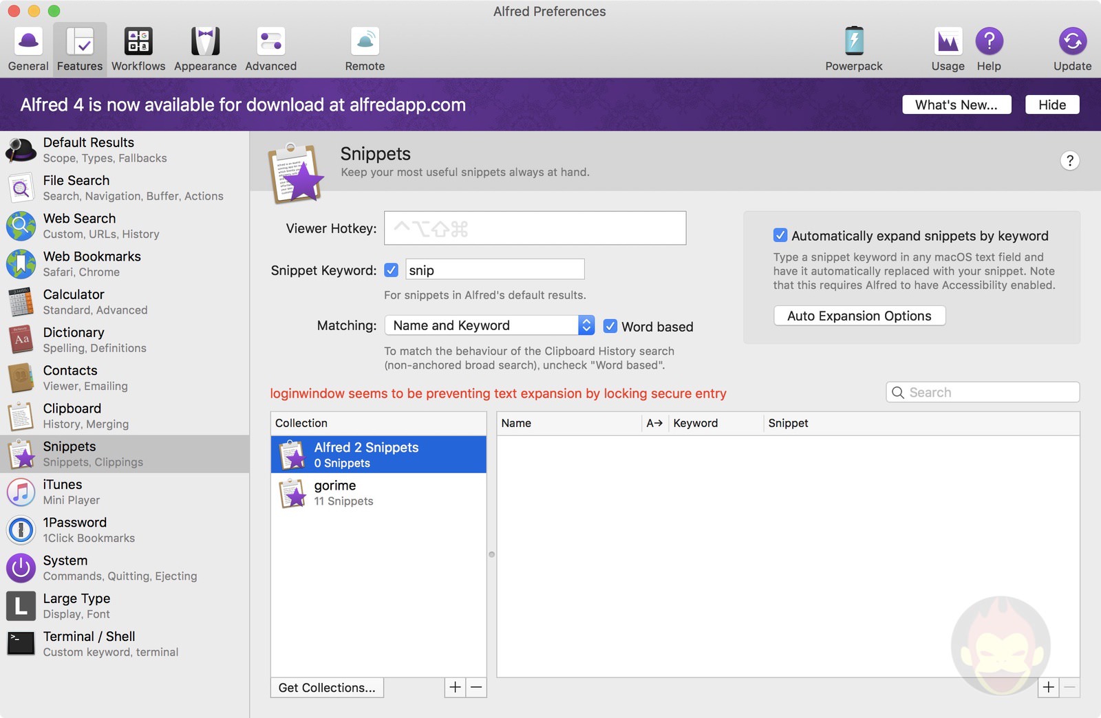Click the Collection column header
The width and height of the screenshot is (1101, 718).
click(x=378, y=423)
